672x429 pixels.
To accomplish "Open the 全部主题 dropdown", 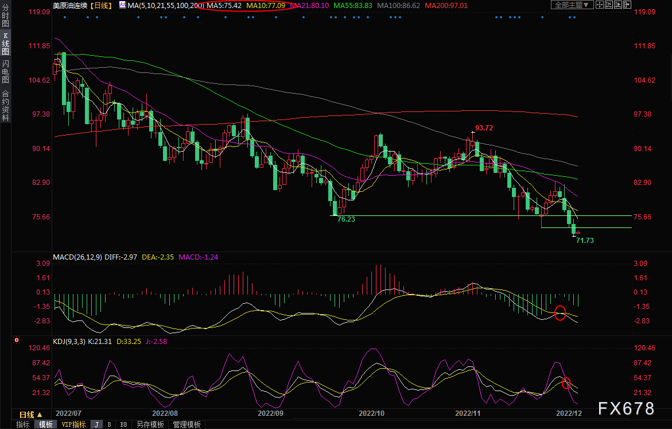I will coord(572,5).
